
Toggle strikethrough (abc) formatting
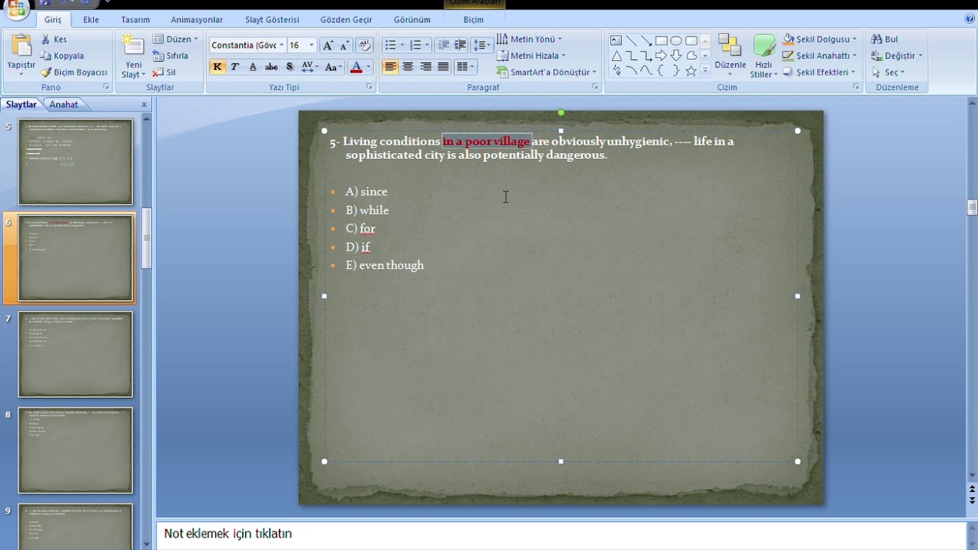pos(271,67)
